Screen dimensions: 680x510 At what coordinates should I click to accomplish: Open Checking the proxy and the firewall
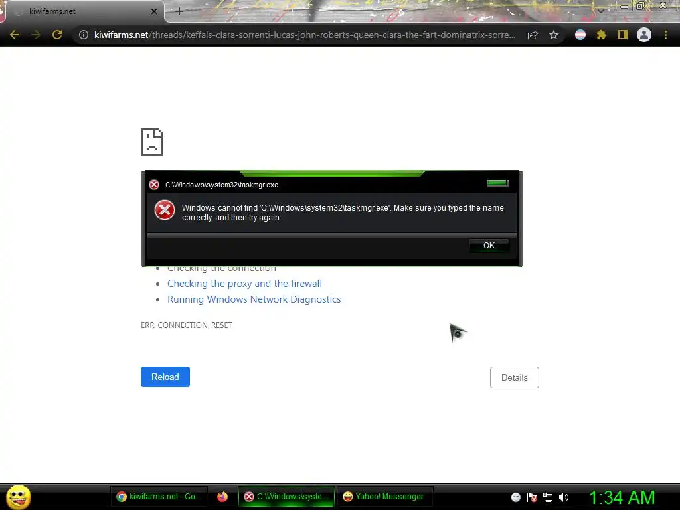(x=244, y=284)
